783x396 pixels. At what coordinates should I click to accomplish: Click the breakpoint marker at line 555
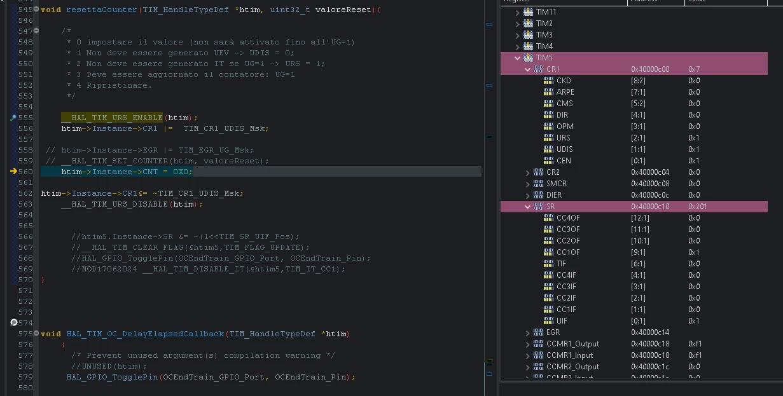coord(13,118)
